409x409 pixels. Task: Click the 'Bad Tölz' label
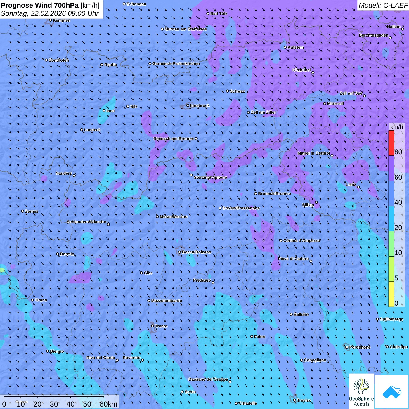219,13
